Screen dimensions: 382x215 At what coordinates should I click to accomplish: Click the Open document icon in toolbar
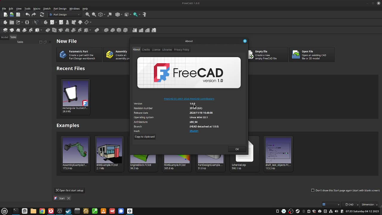tap(12, 15)
